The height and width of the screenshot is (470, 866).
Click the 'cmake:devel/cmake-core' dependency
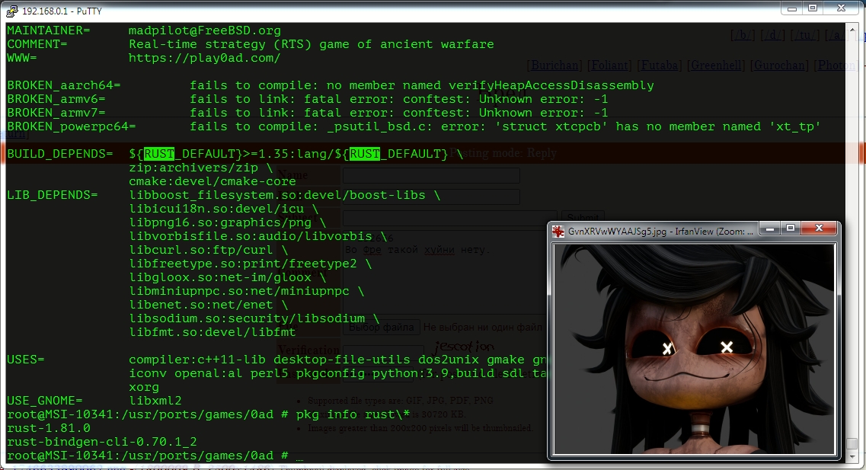(213, 182)
